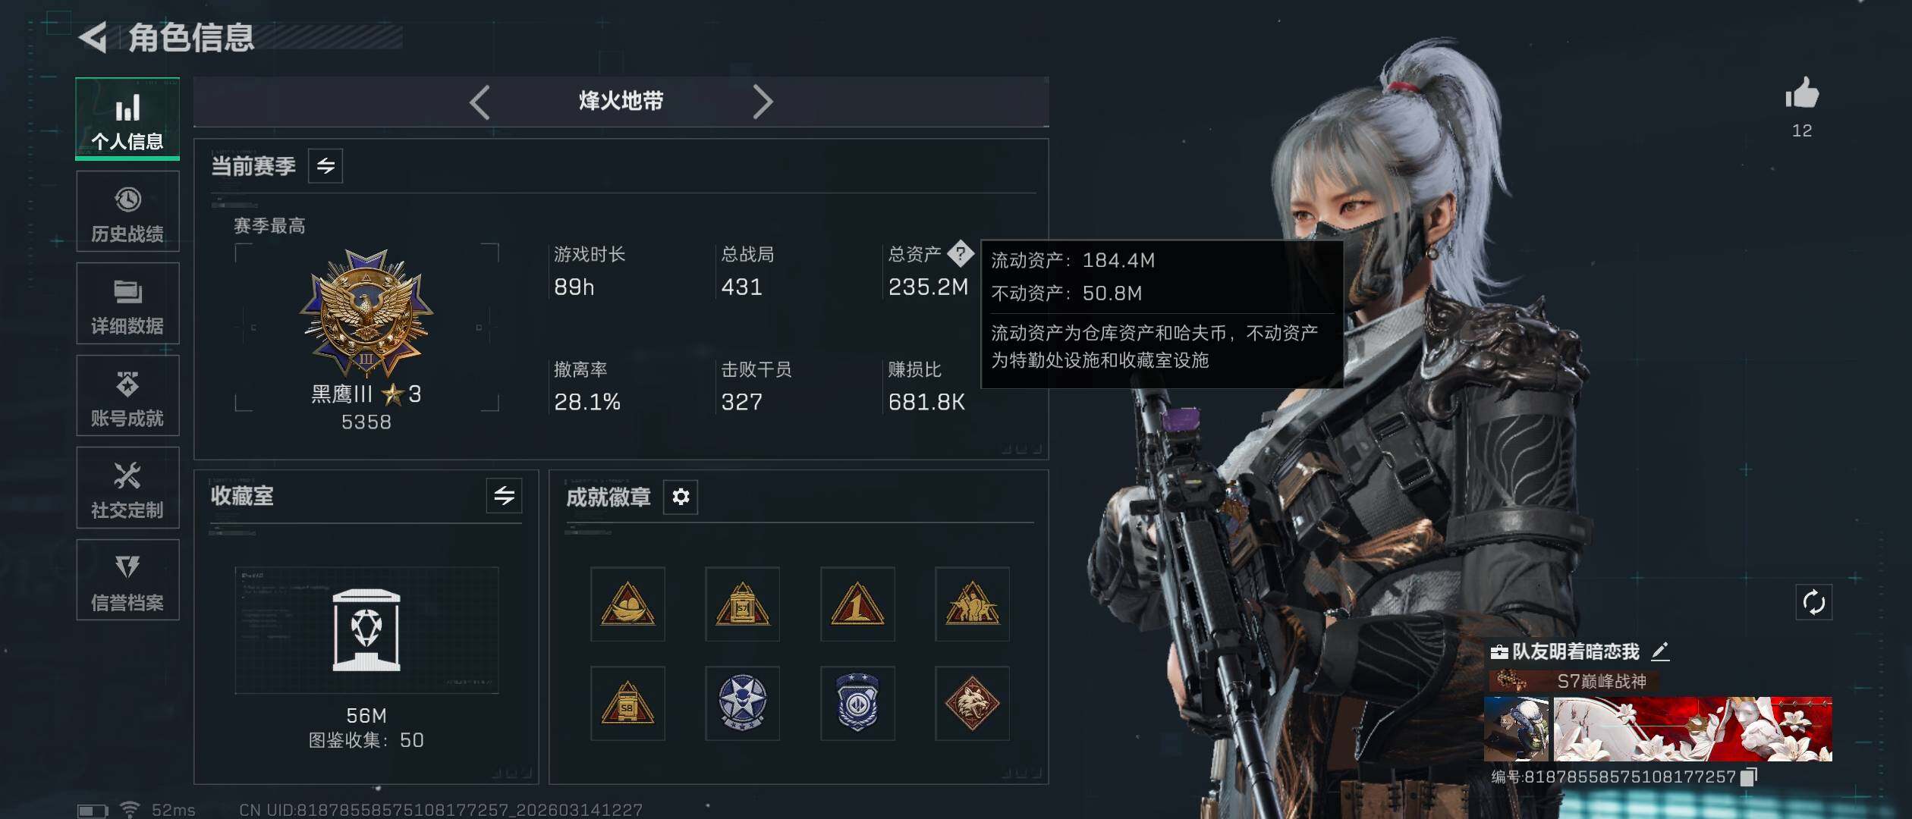Switch to previous game mode with left chevron
The image size is (1912, 819).
click(x=480, y=102)
